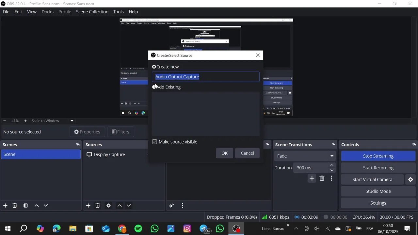Close the Create/Select Source dialog
This screenshot has width=418, height=235.
[x=258, y=55]
